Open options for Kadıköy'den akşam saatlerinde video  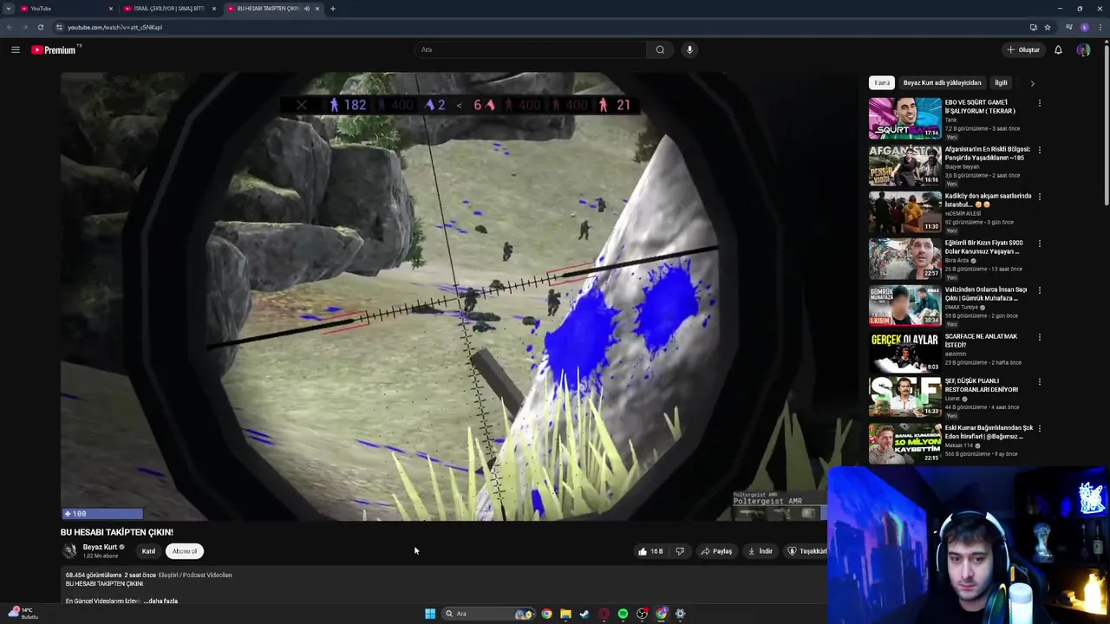pos(1039,197)
